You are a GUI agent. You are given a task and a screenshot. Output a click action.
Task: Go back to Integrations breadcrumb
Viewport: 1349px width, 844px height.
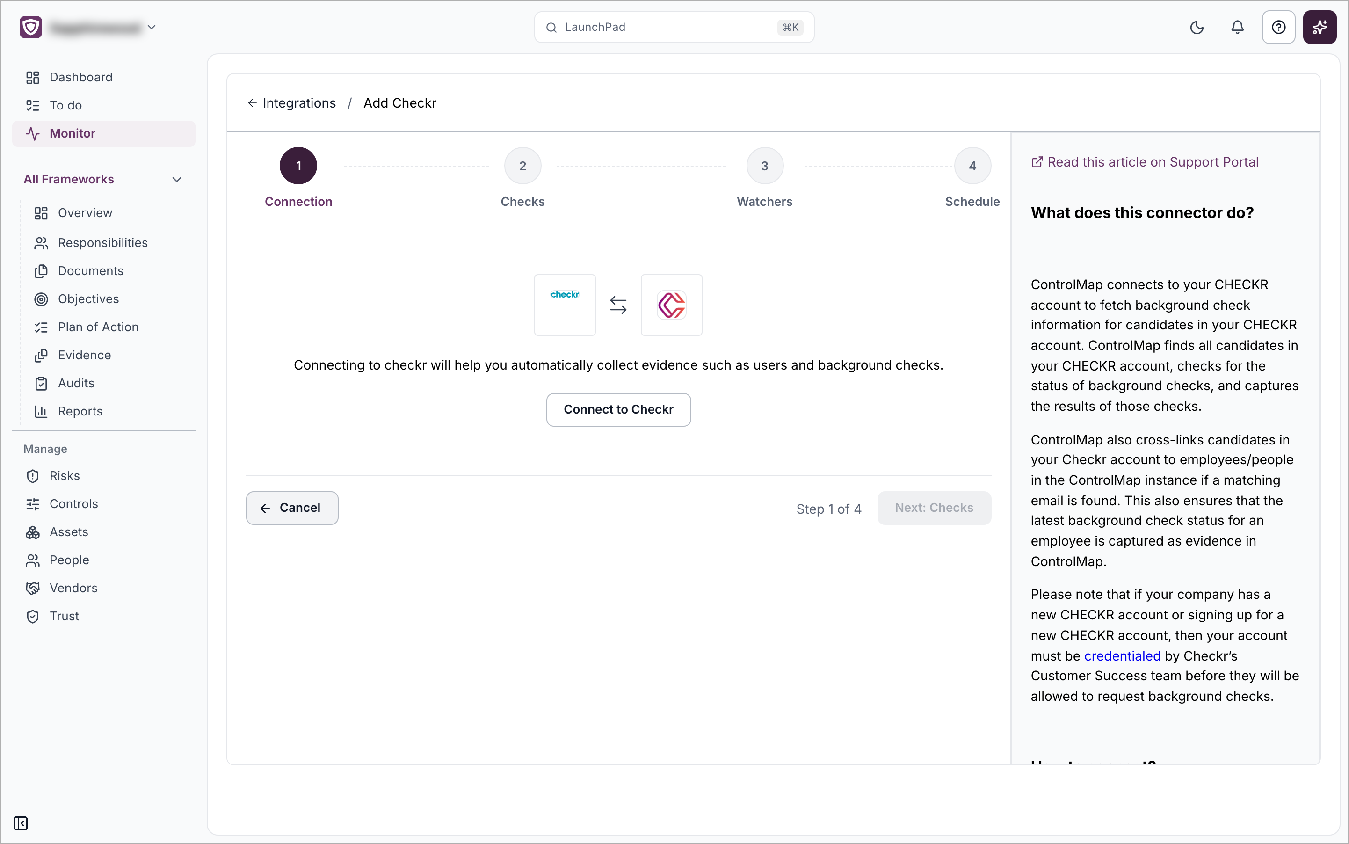click(299, 103)
